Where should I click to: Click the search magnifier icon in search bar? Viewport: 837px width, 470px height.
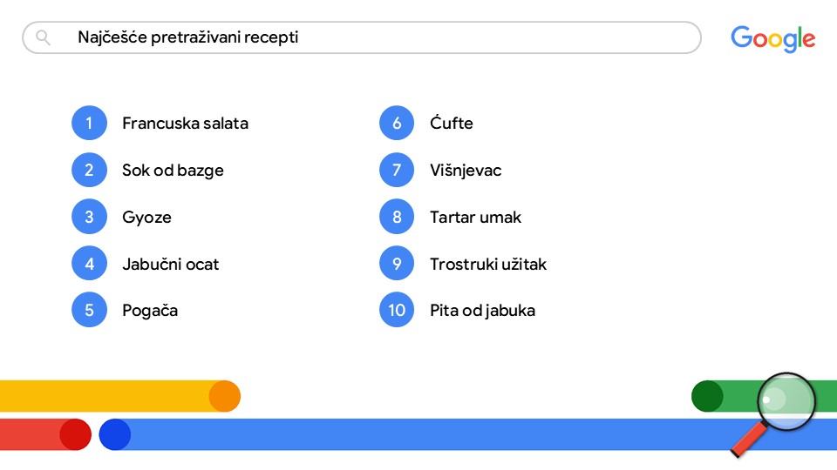click(x=43, y=37)
